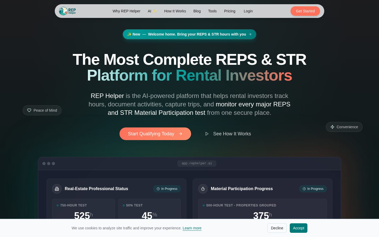This screenshot has height=237, width=379.
Task: Open the Tools menu
Action: (212, 11)
